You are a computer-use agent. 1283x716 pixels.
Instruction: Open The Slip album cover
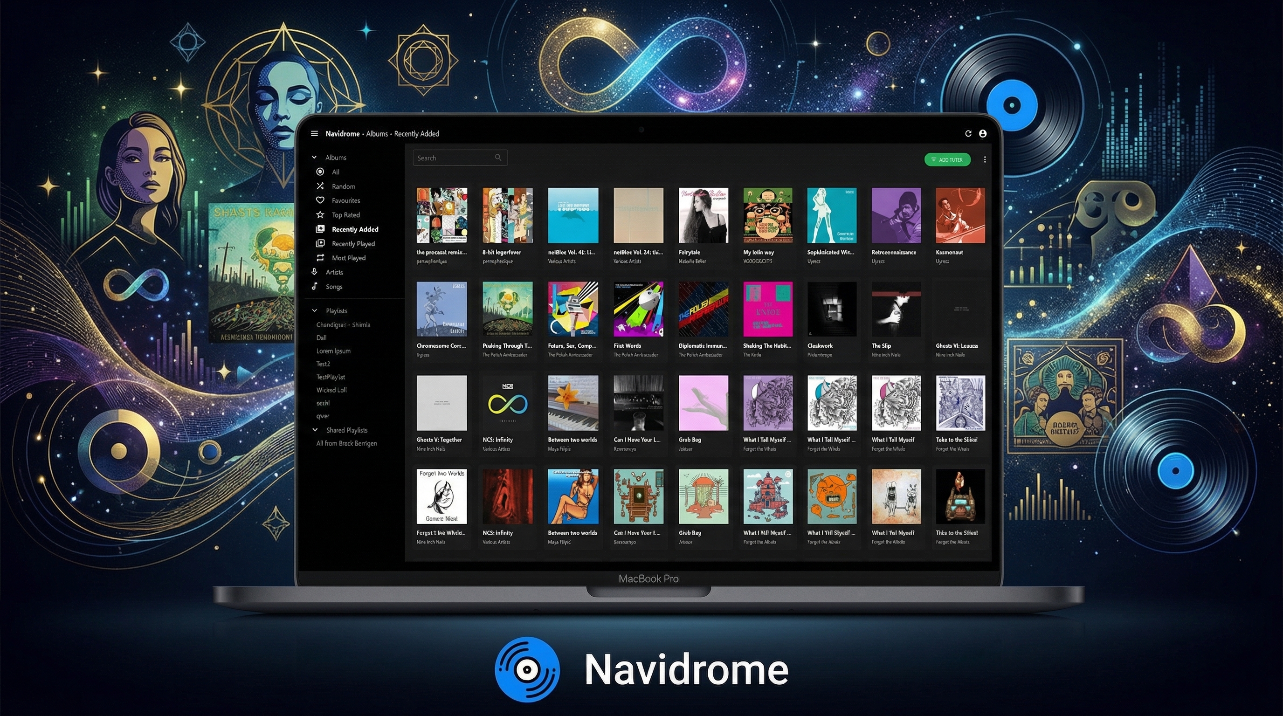896,309
